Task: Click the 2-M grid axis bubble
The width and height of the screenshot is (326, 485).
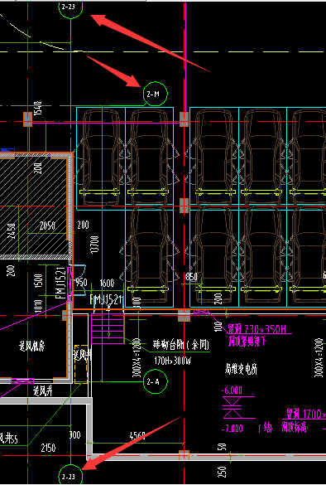Action: pos(156,94)
